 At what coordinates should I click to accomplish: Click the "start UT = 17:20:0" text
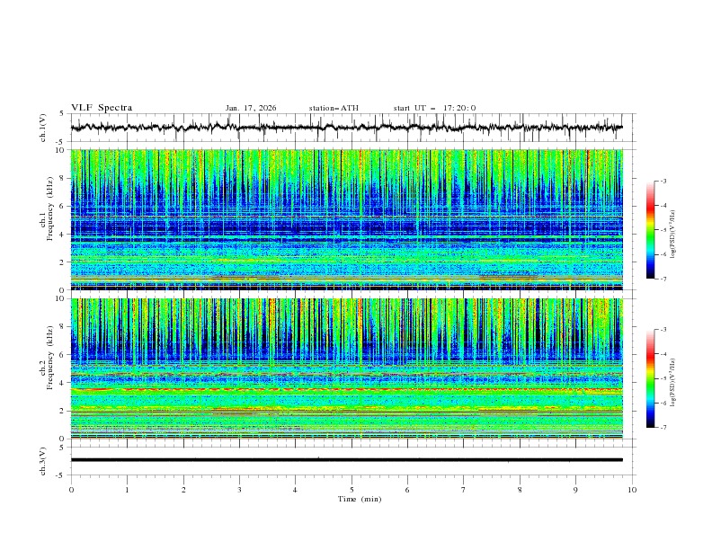point(434,108)
